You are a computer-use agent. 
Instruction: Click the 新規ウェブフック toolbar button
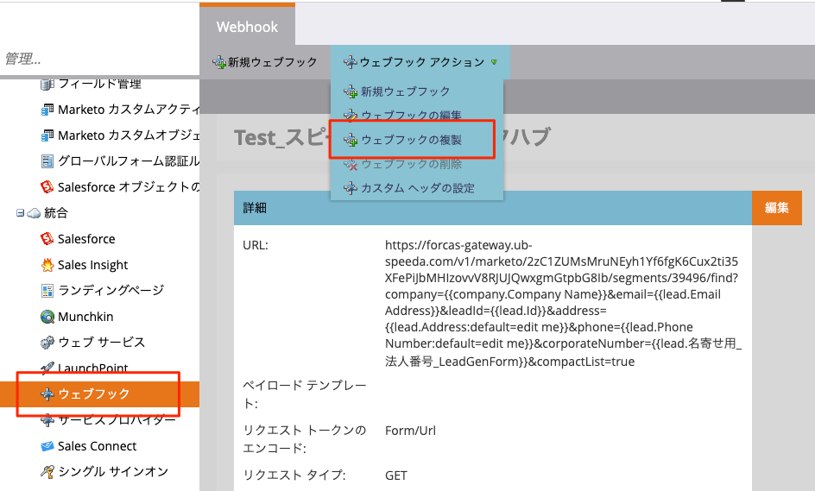[x=265, y=62]
